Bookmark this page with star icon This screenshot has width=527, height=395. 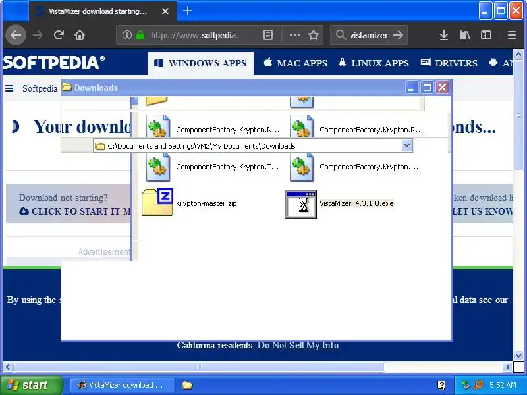point(314,35)
